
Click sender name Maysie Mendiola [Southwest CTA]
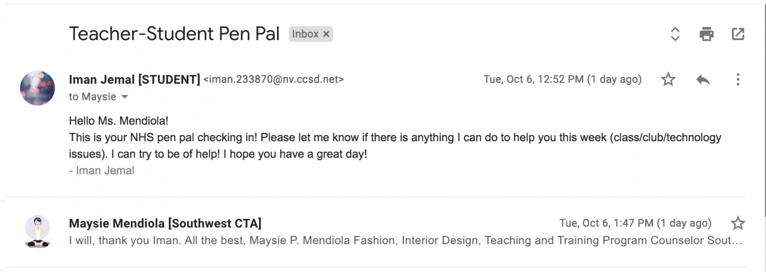point(165,224)
